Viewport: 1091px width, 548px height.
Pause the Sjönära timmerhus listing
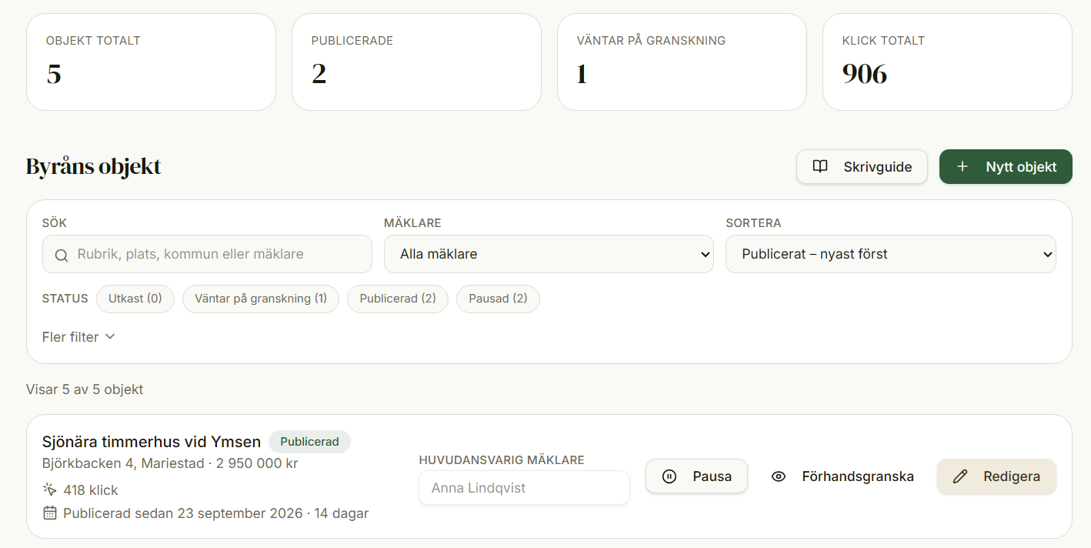(x=696, y=476)
